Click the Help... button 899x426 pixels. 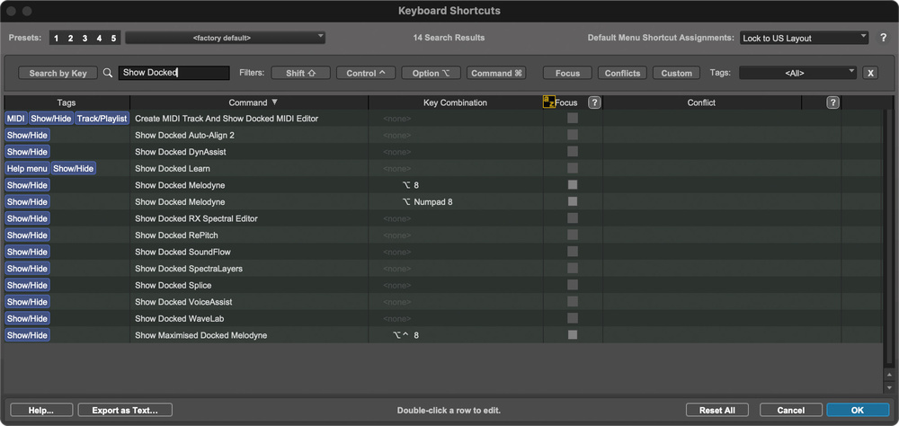coord(41,410)
